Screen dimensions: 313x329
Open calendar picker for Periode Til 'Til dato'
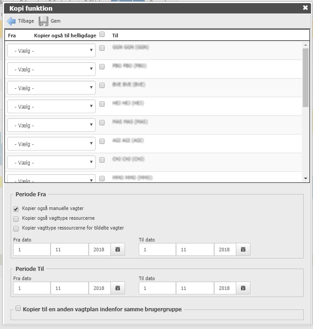point(243,288)
